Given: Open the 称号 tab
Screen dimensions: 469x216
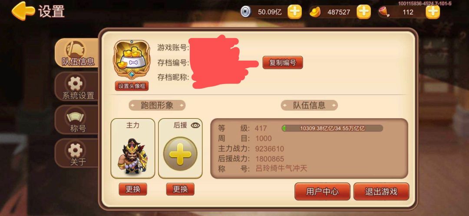Looking at the screenshot, I should click(78, 120).
